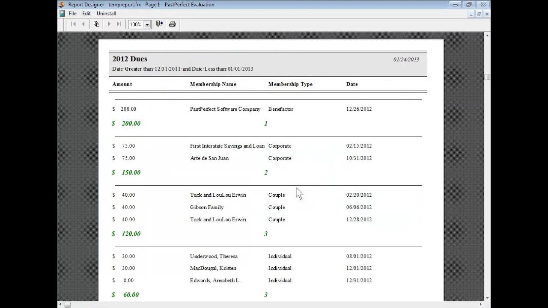
Task: Minimize the inner report preview window
Action: [471, 14]
